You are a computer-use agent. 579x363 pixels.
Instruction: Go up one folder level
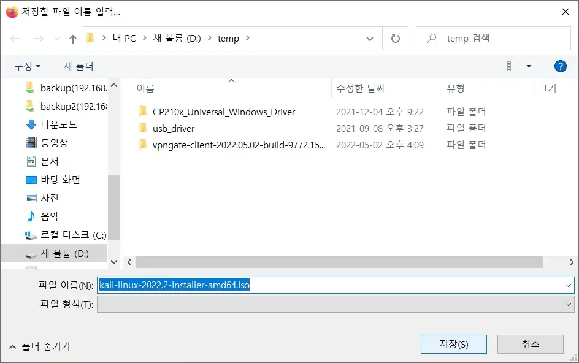[73, 39]
